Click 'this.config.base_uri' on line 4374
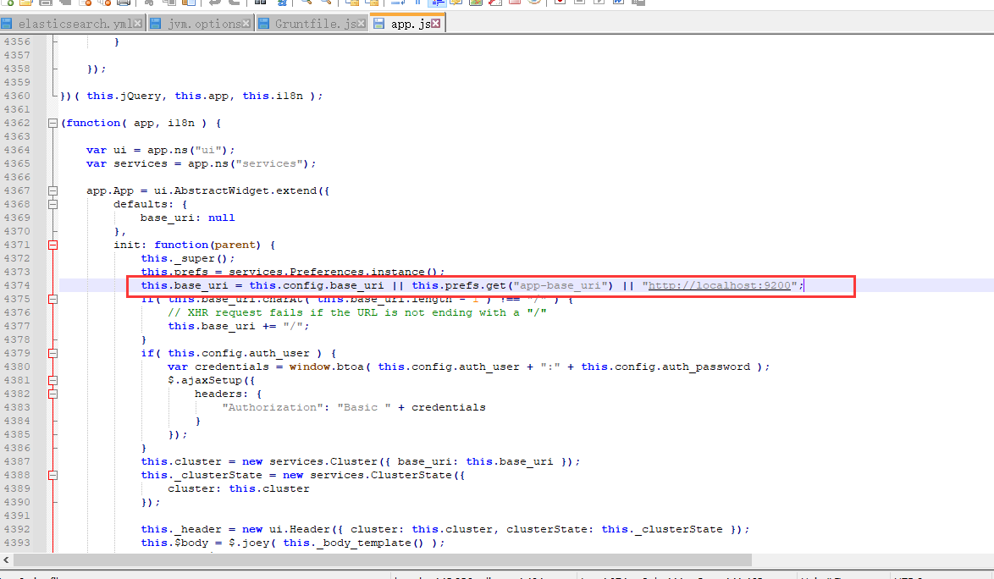 [x=317, y=286]
